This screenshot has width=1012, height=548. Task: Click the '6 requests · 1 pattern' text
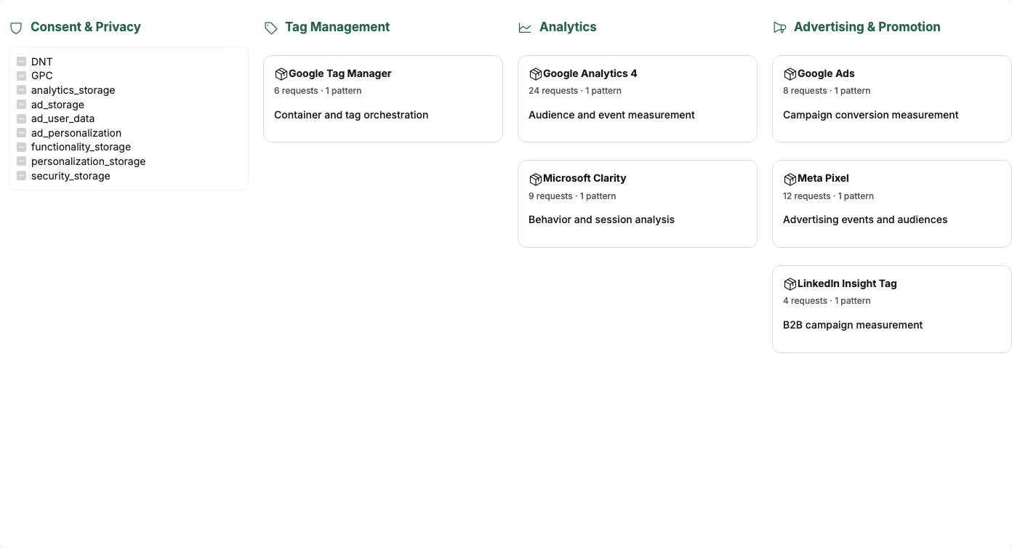coord(318,91)
